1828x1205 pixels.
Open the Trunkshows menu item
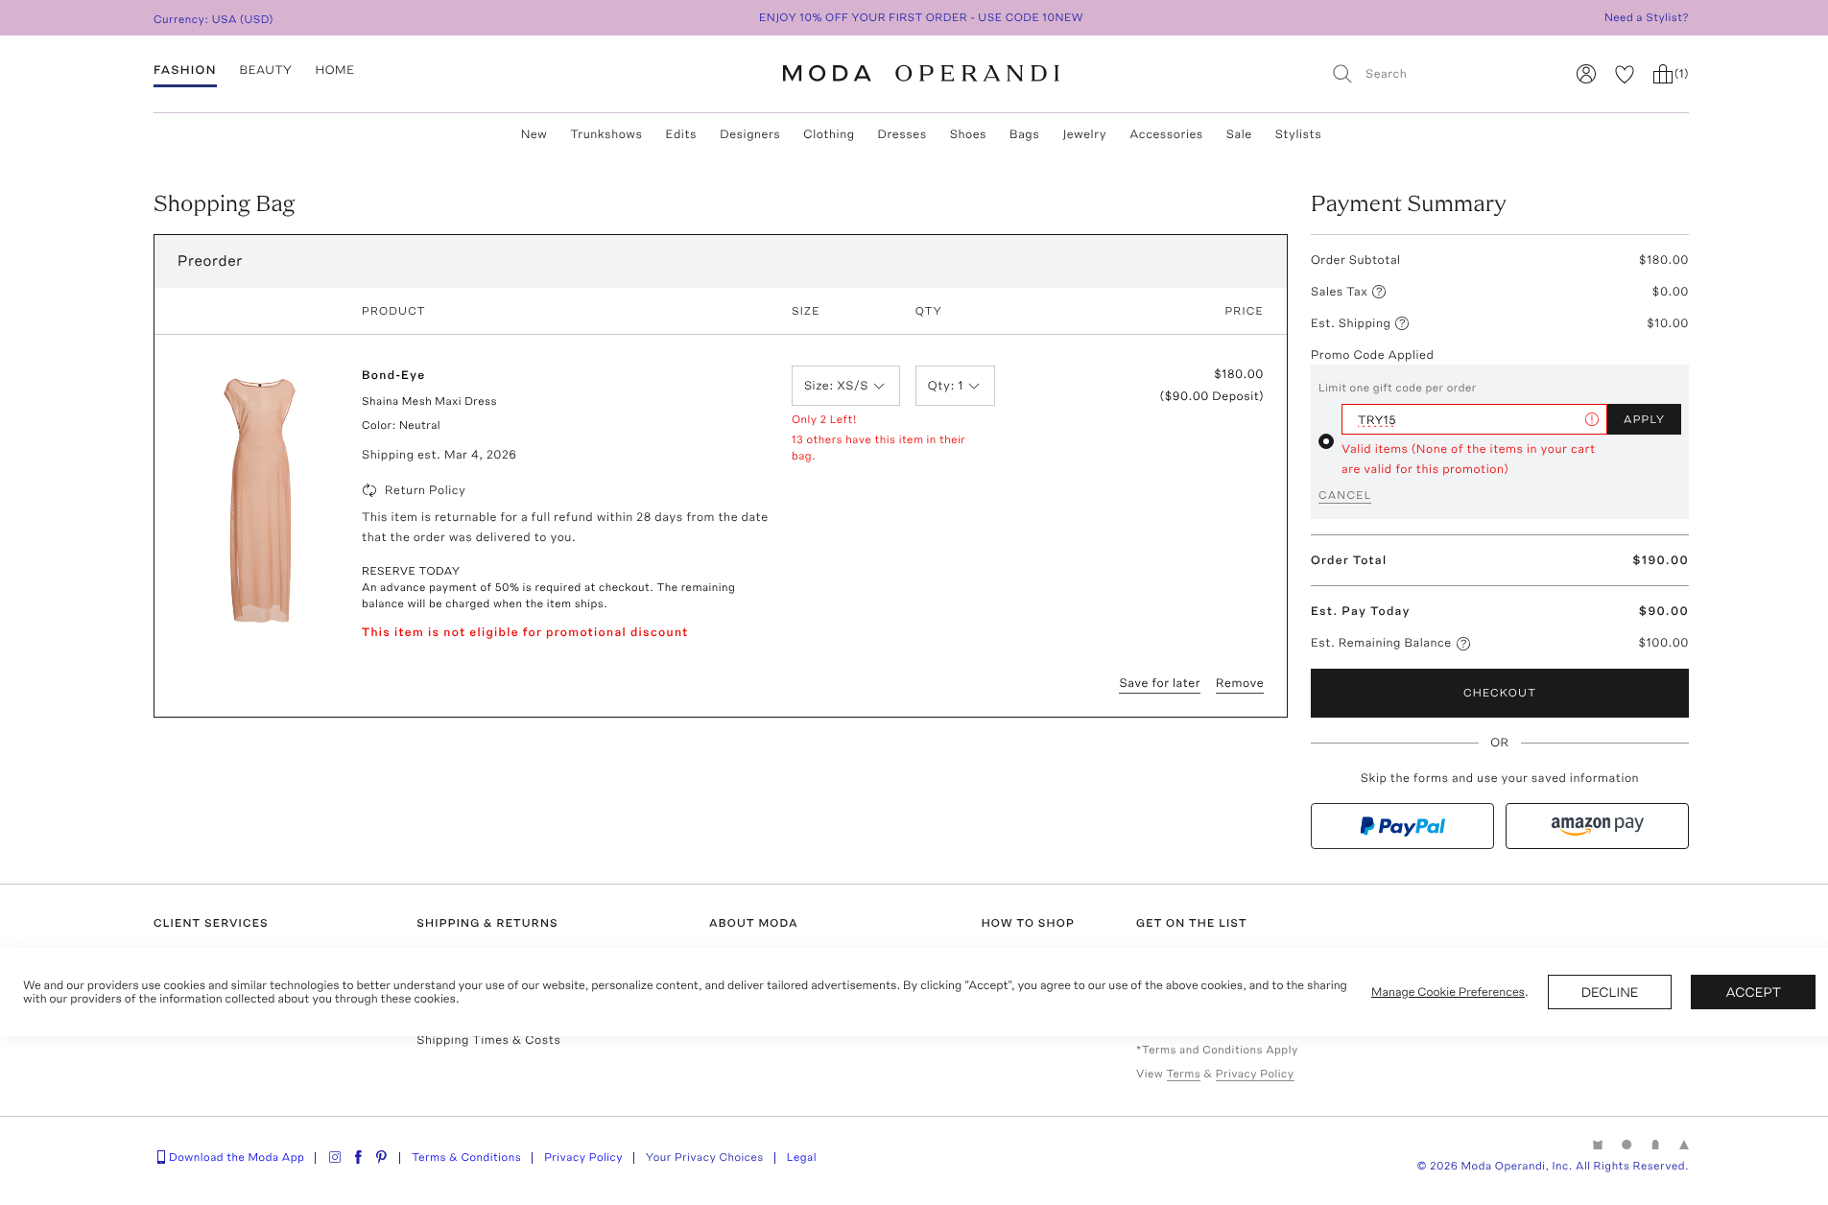605,134
